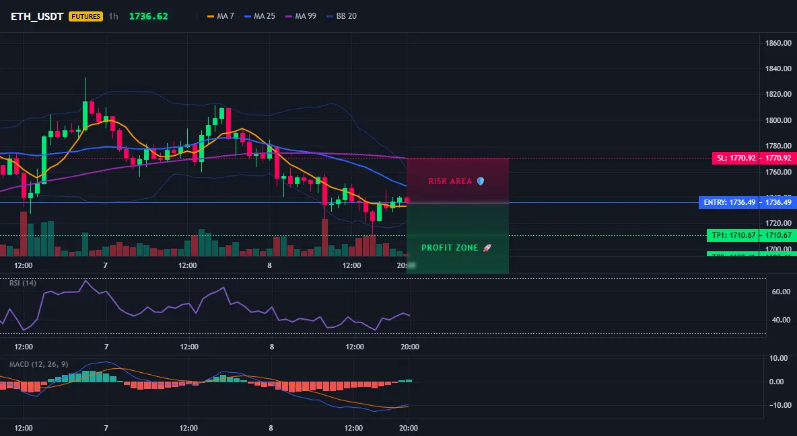Toggle the BB 20 legend entry
Viewport: 797px width, 436px height.
coord(341,16)
